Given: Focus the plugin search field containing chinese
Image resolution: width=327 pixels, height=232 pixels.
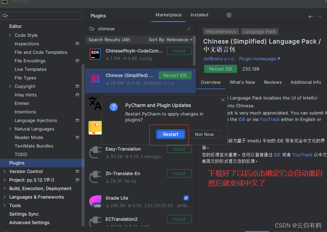Looking at the screenshot, I should (x=140, y=29).
